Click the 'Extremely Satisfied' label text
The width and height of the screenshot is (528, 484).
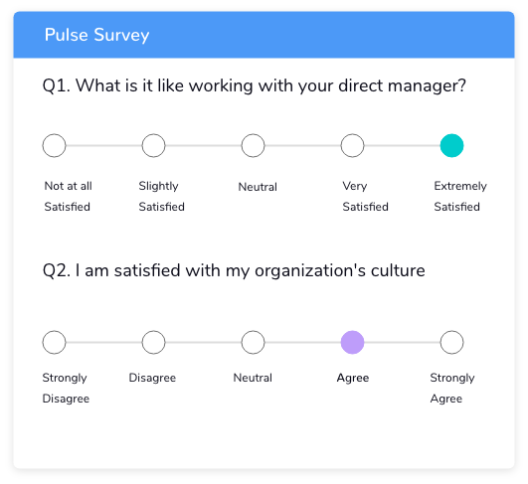point(460,196)
